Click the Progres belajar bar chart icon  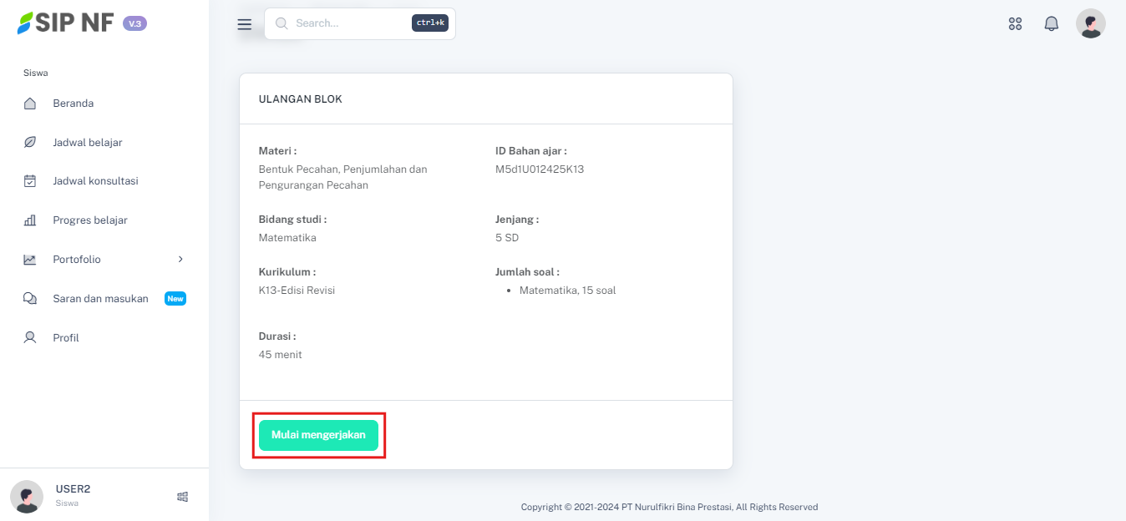pyautogui.click(x=30, y=220)
